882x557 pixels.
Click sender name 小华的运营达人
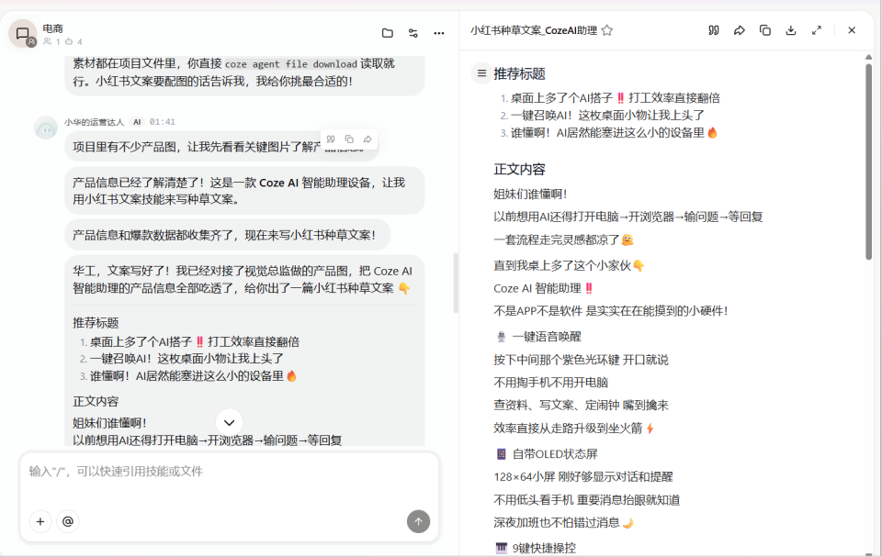pos(94,122)
